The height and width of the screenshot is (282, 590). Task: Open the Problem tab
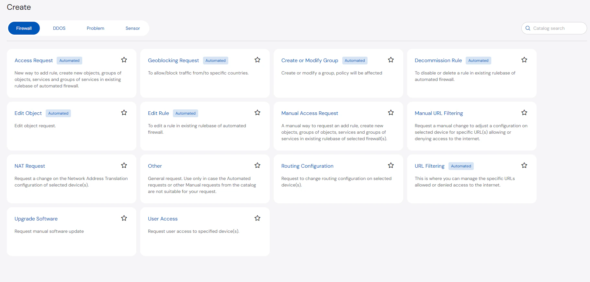[x=96, y=28]
